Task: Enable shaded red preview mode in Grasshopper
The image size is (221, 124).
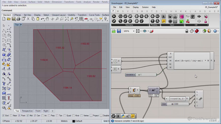Action: tap(197, 31)
